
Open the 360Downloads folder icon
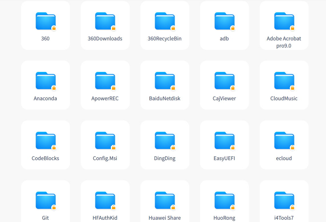pyautogui.click(x=105, y=21)
